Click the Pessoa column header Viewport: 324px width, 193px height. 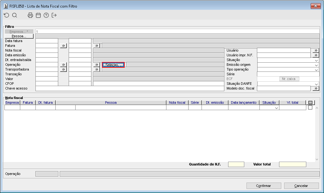pyautogui.click(x=111, y=103)
